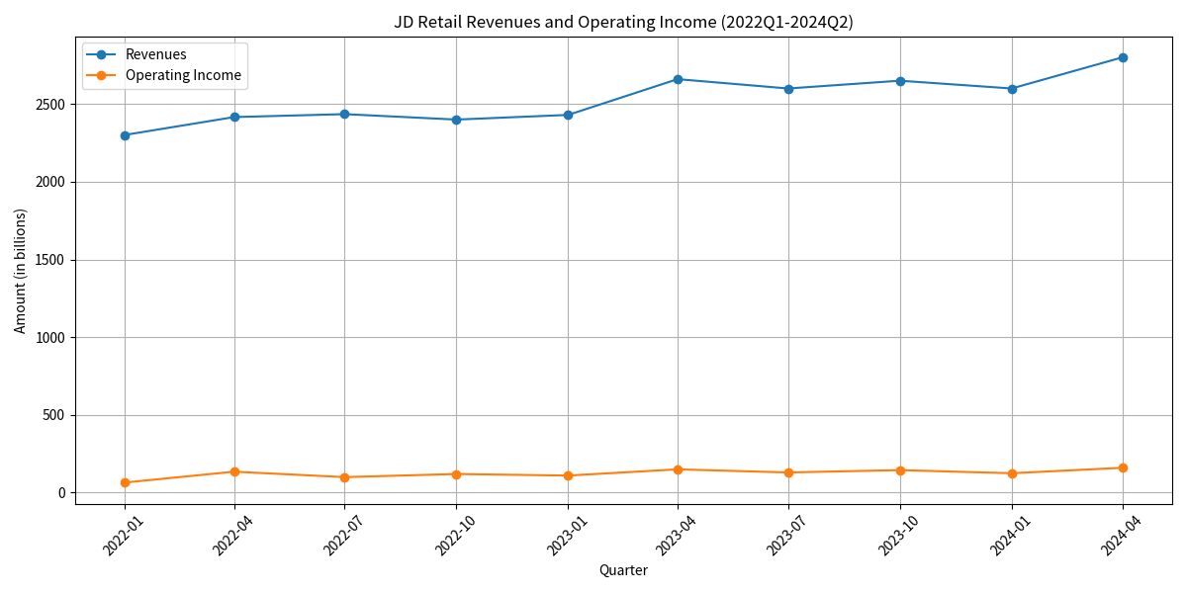The width and height of the screenshot is (1187, 593).
Task: Select the Revenues data point at 2023-10
Action: (900, 81)
